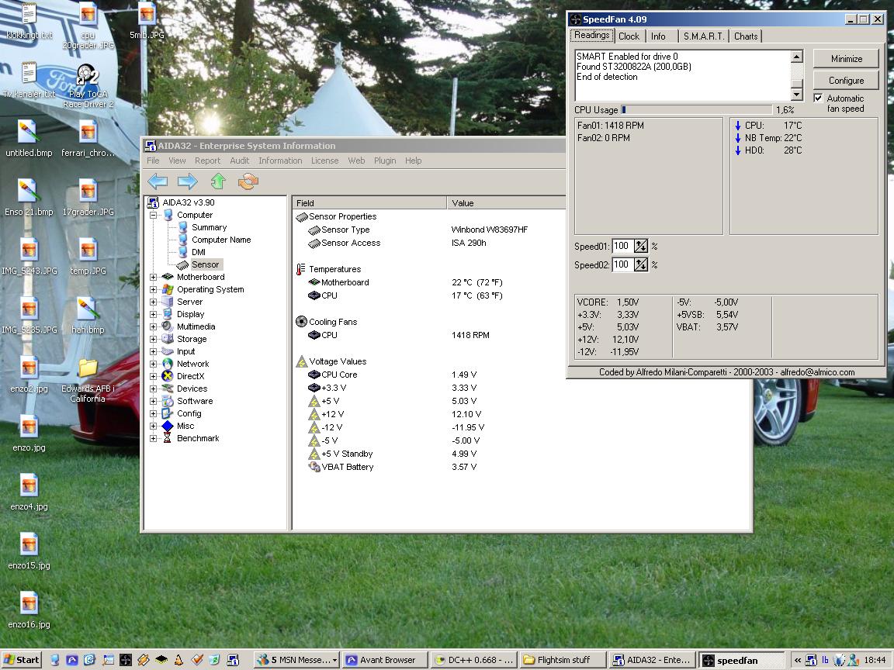Screen dimensions: 894x670
Task: Select untitled.bmp desktop icon
Action: tap(29, 139)
